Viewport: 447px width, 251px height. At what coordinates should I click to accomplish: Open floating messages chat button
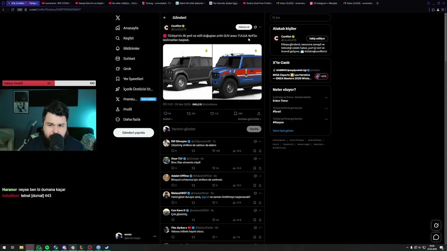coord(436,237)
